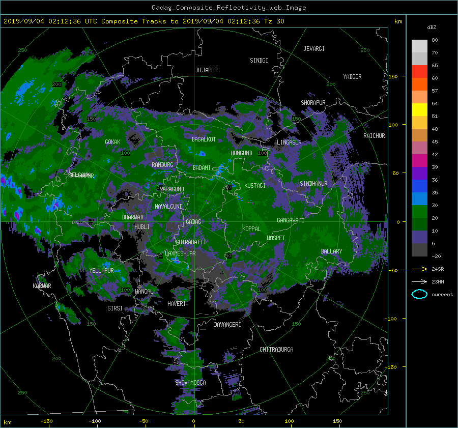Screen dimensions: 458x428
Task: Click the NAVALGUND city label
Action: [x=168, y=207]
